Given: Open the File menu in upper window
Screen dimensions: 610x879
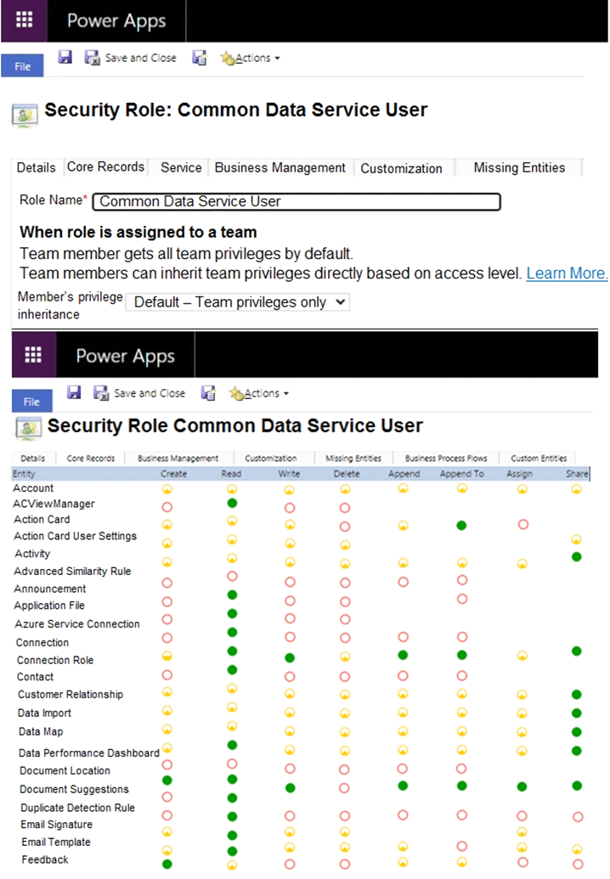Looking at the screenshot, I should (x=22, y=66).
